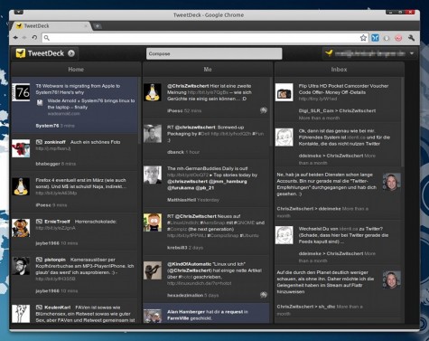The width and height of the screenshot is (429, 341).
Task: Click the Me column header
Action: click(x=208, y=70)
